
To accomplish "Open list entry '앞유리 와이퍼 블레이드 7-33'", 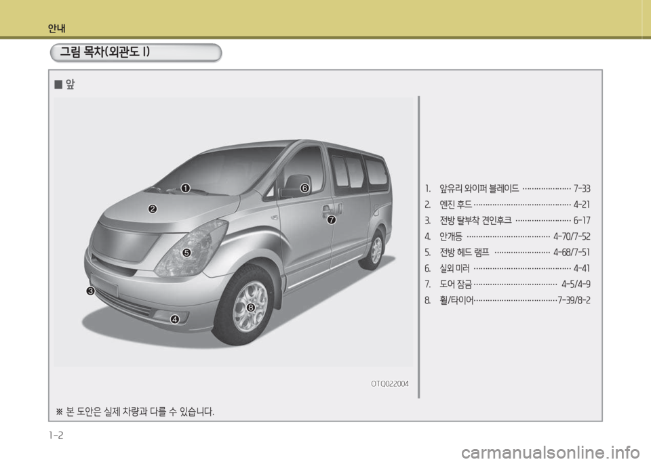I will pos(507,189).
